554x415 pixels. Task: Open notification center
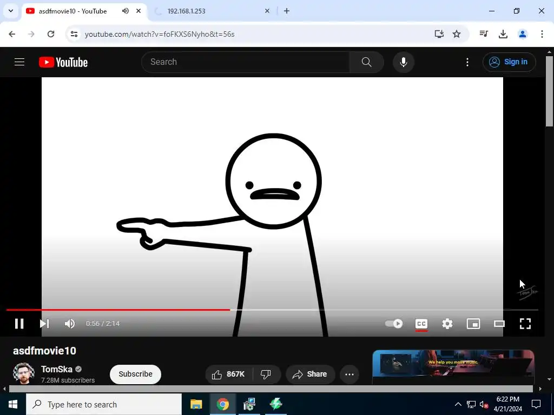point(536,404)
